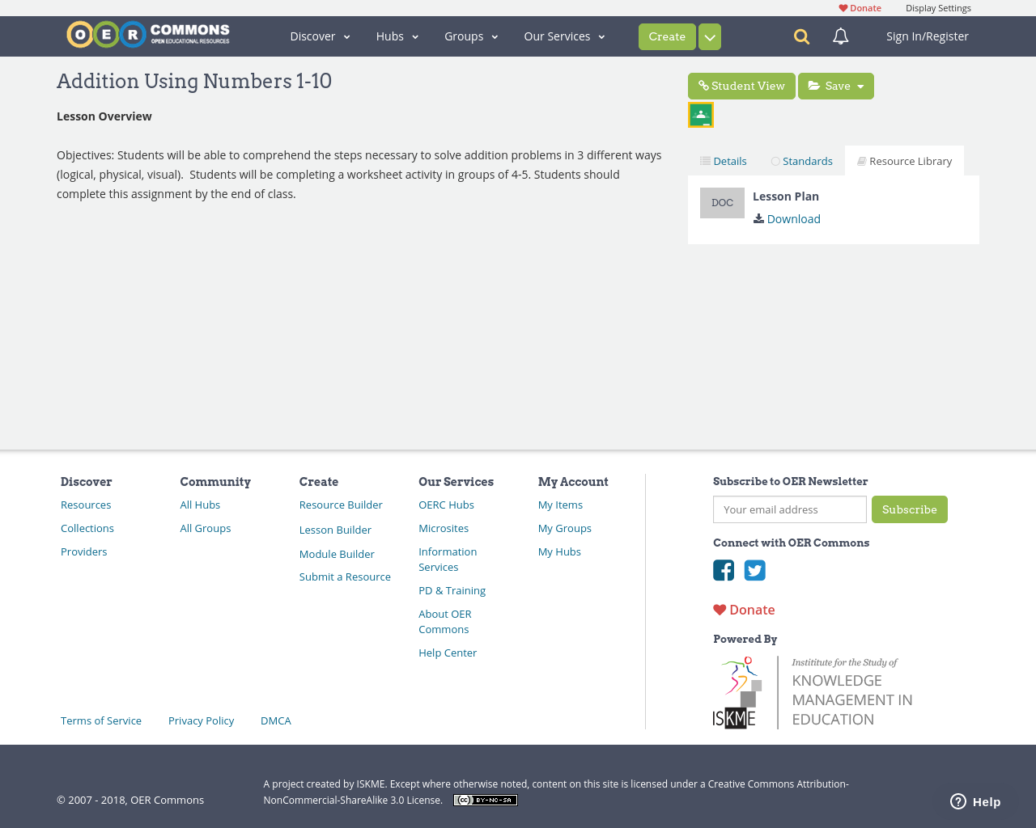Switch to the Details tab
The width and height of the screenshot is (1036, 828).
724,161
